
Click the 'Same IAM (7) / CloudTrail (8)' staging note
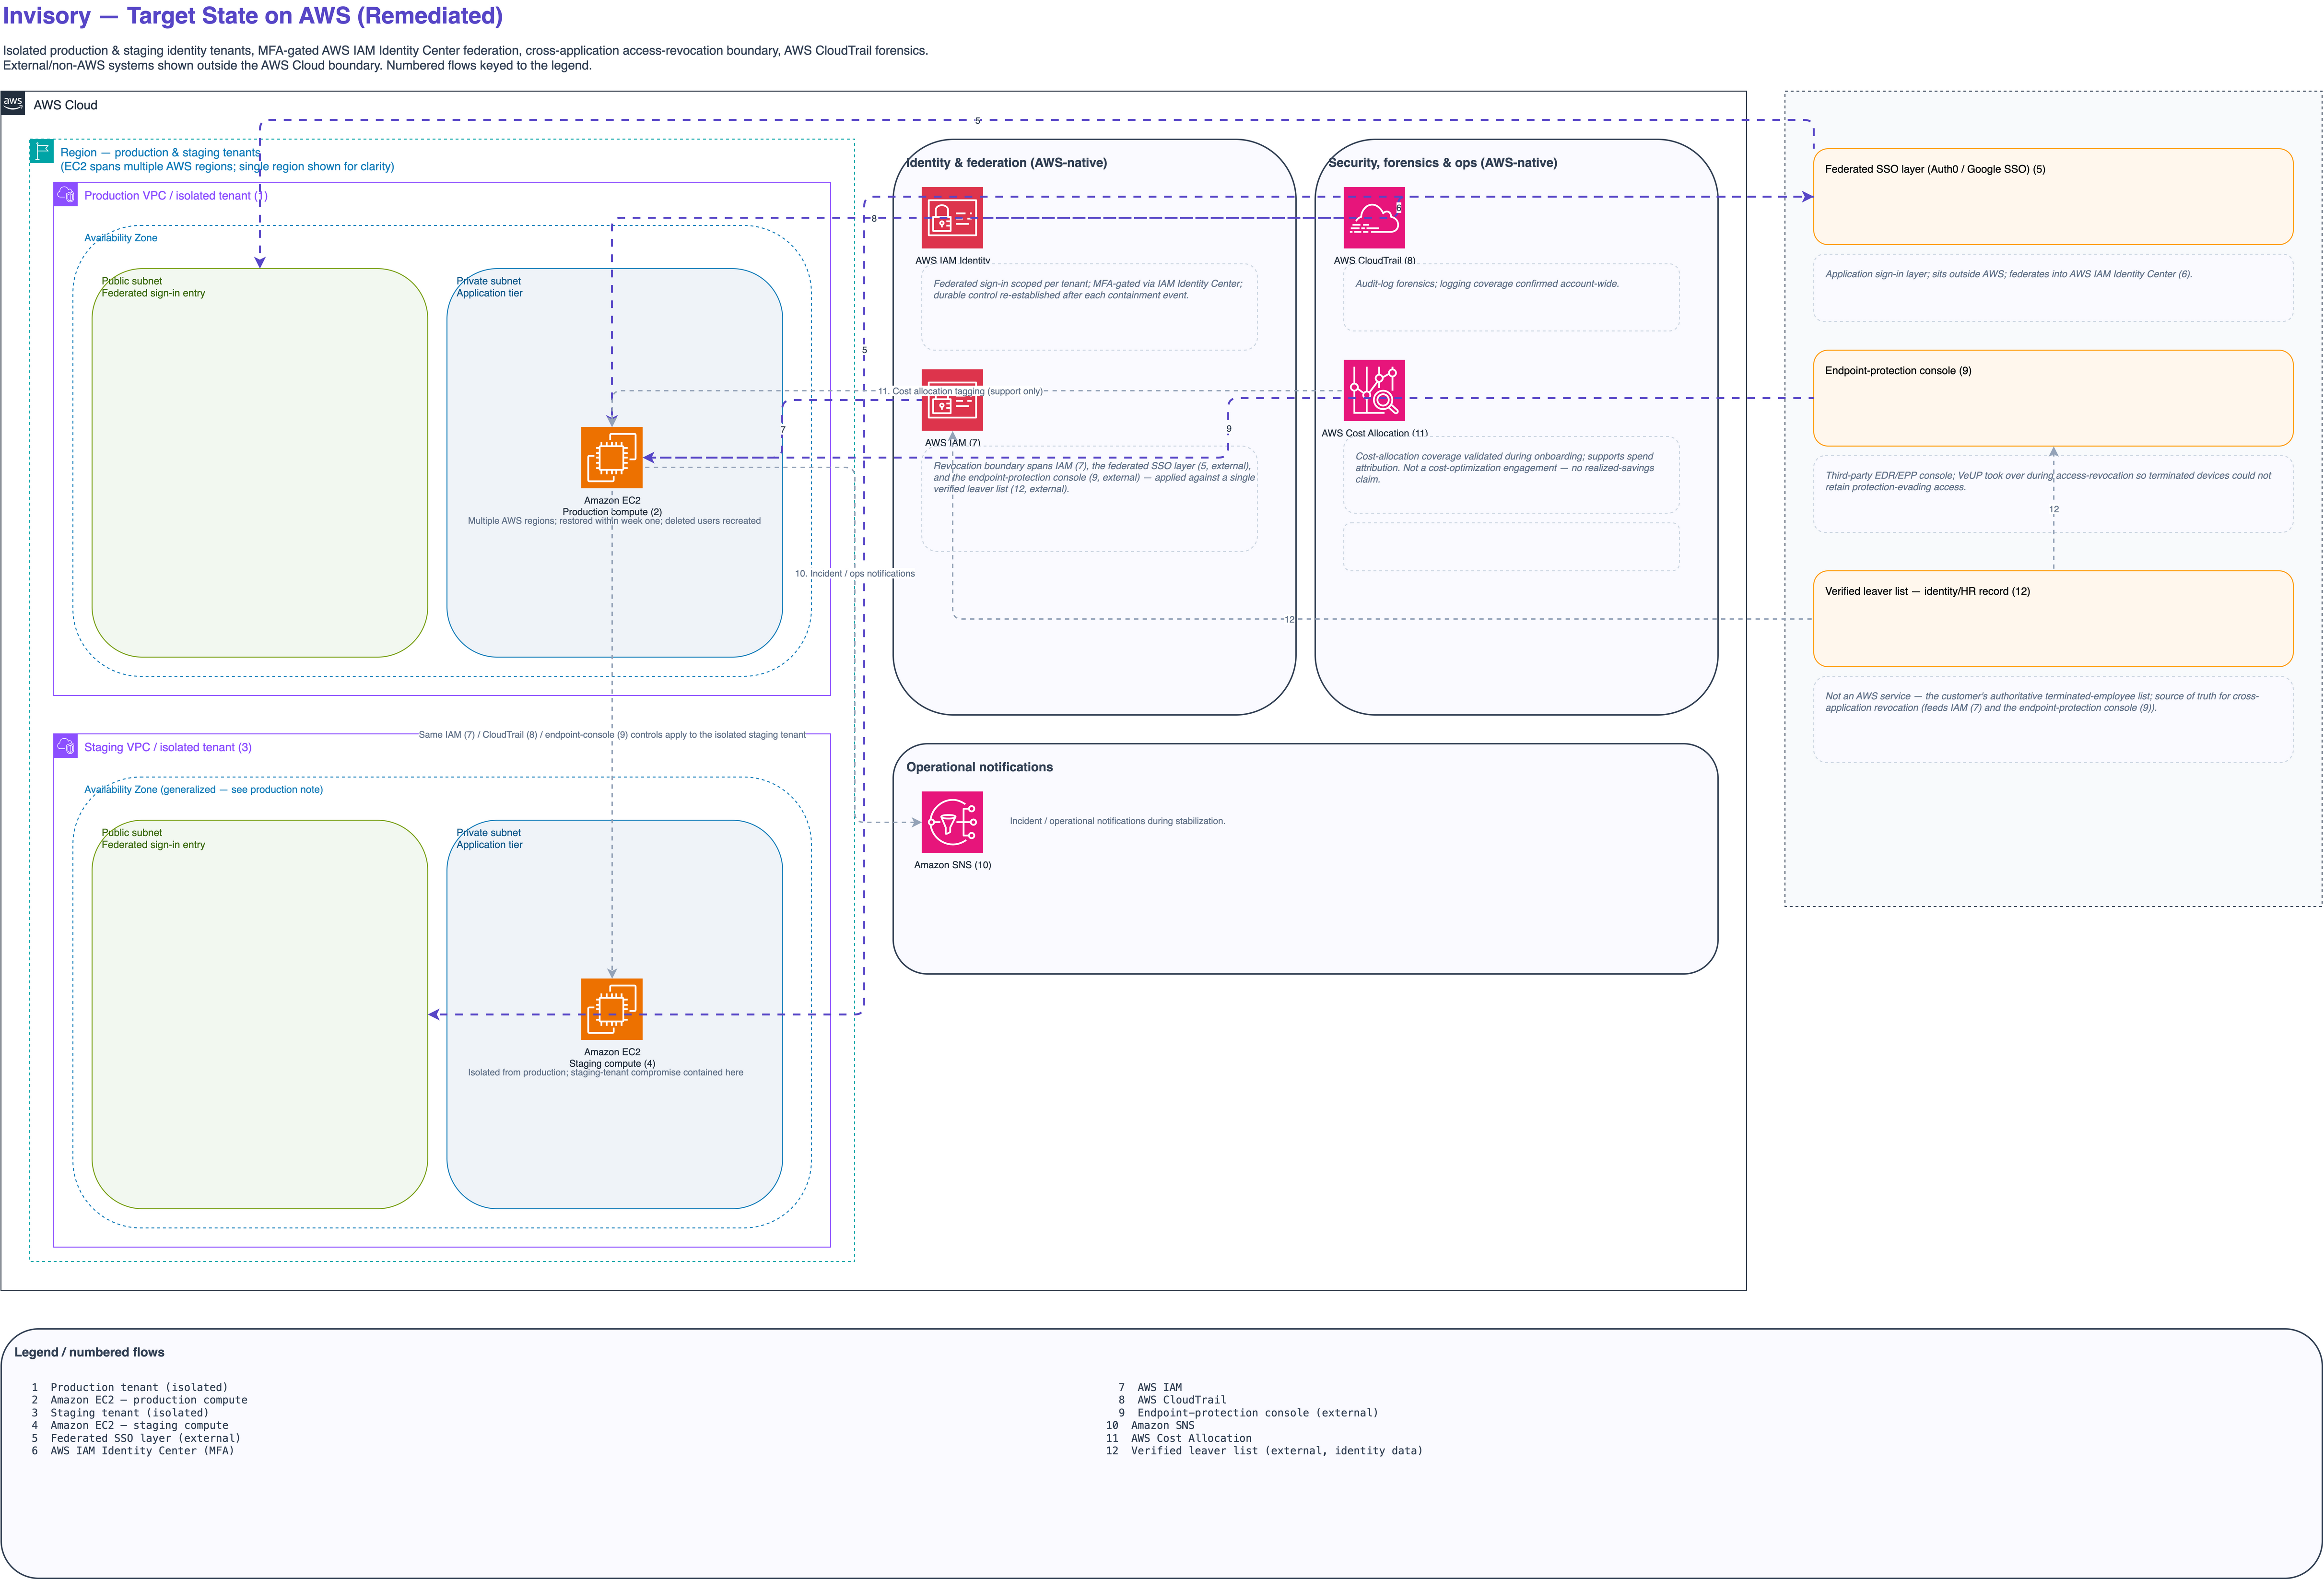pos(612,734)
